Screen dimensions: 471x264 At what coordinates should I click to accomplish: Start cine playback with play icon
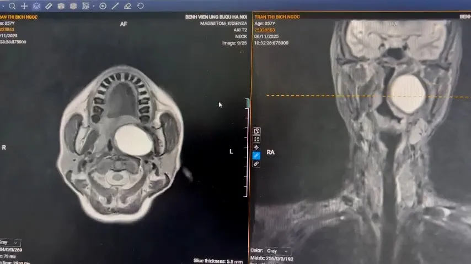point(103,6)
